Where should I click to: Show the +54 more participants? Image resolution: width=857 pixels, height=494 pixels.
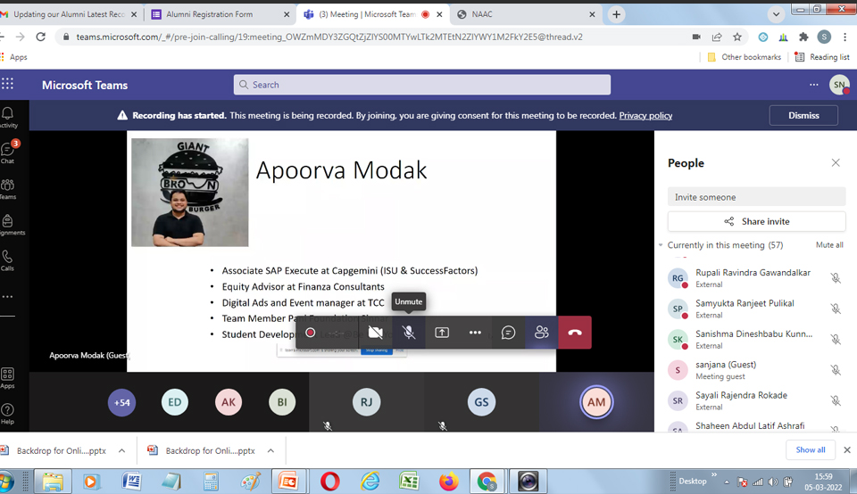tap(121, 402)
